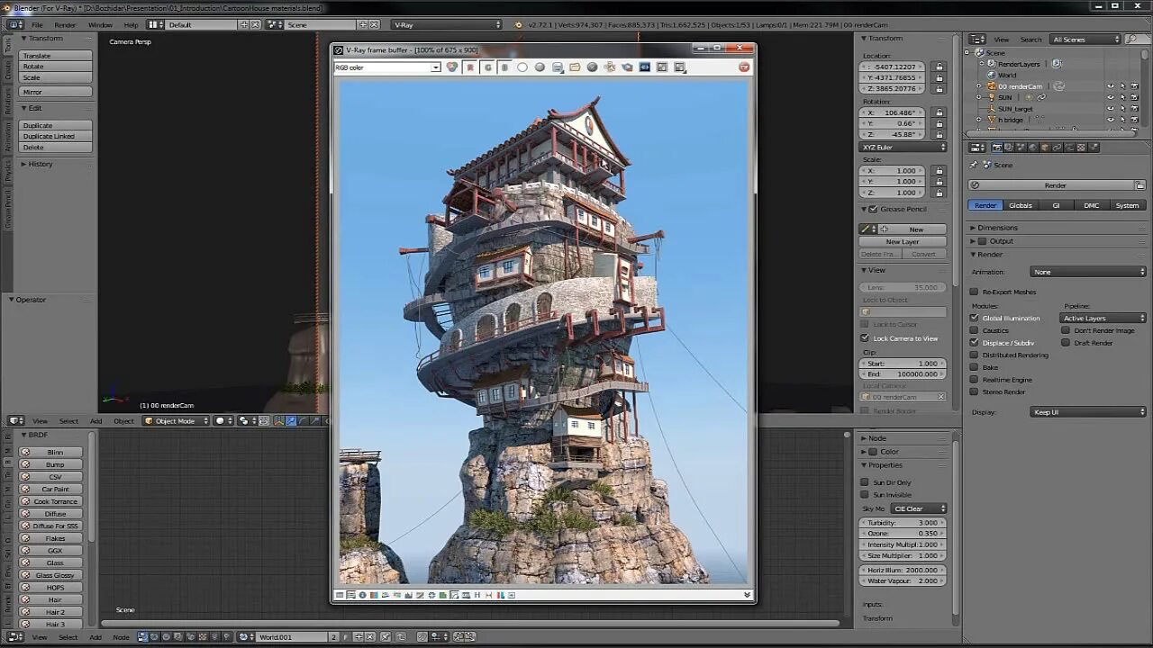Uncheck Lock Camera to View
The width and height of the screenshot is (1153, 648).
[865, 338]
